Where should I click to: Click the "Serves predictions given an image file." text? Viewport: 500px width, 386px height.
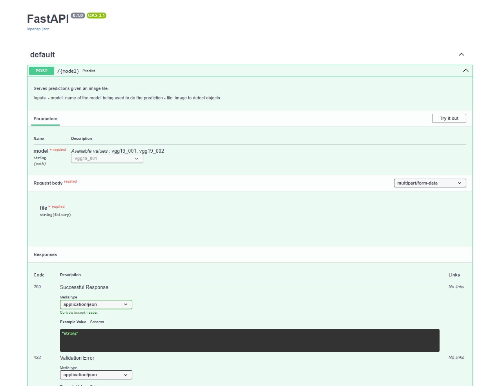(x=71, y=89)
